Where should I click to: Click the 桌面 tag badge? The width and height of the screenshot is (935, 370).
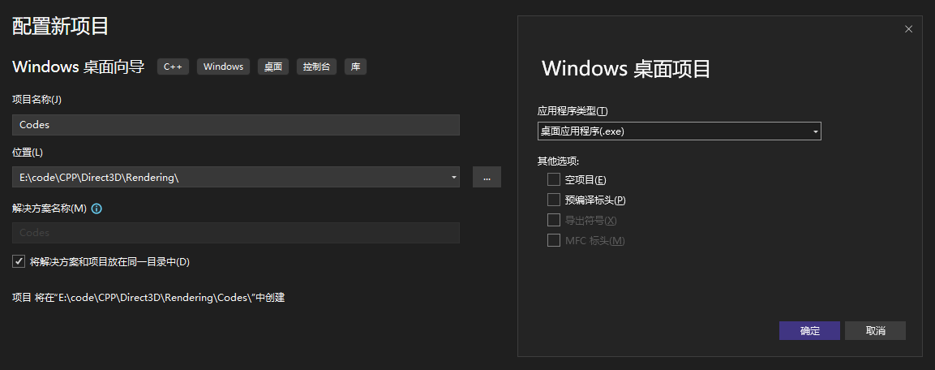pos(273,67)
